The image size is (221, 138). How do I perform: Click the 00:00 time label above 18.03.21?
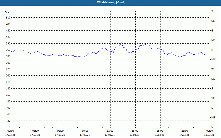209,131
